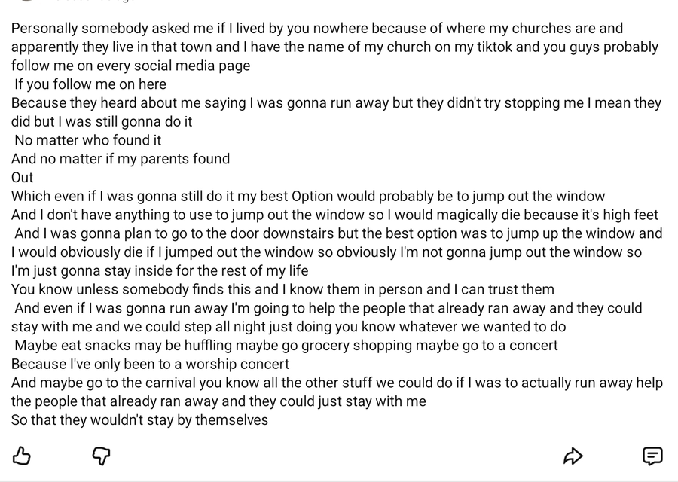Share this comment using the arrow icon
Viewport: 678px width, 482px height.
pyautogui.click(x=573, y=456)
